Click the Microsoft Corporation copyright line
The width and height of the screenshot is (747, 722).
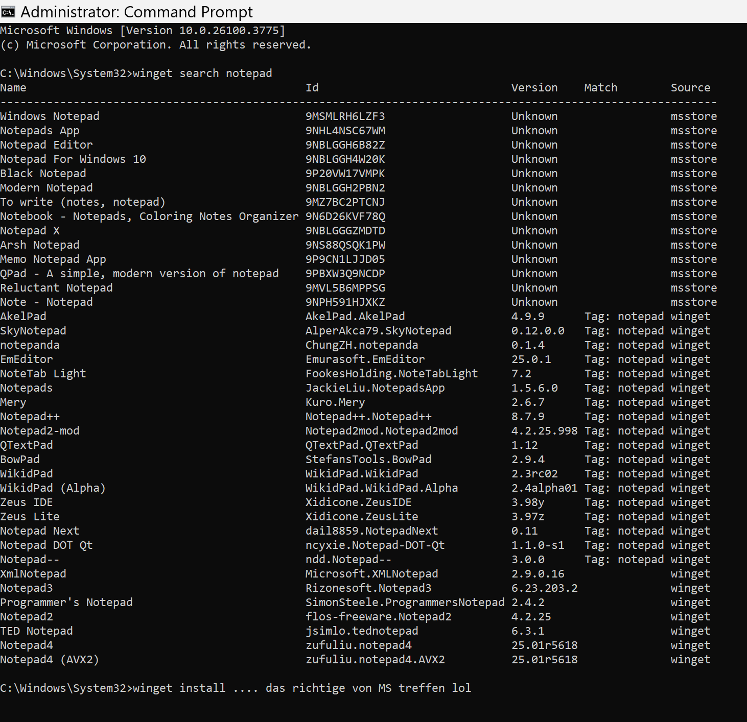pyautogui.click(x=156, y=45)
